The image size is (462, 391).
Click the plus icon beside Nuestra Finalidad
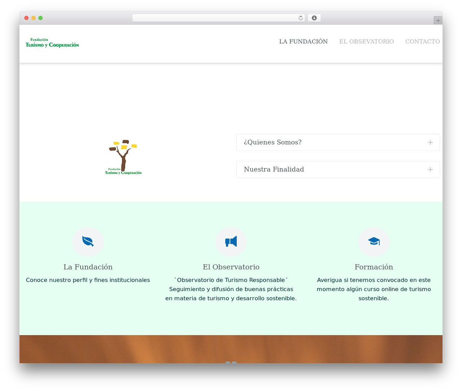(430, 170)
